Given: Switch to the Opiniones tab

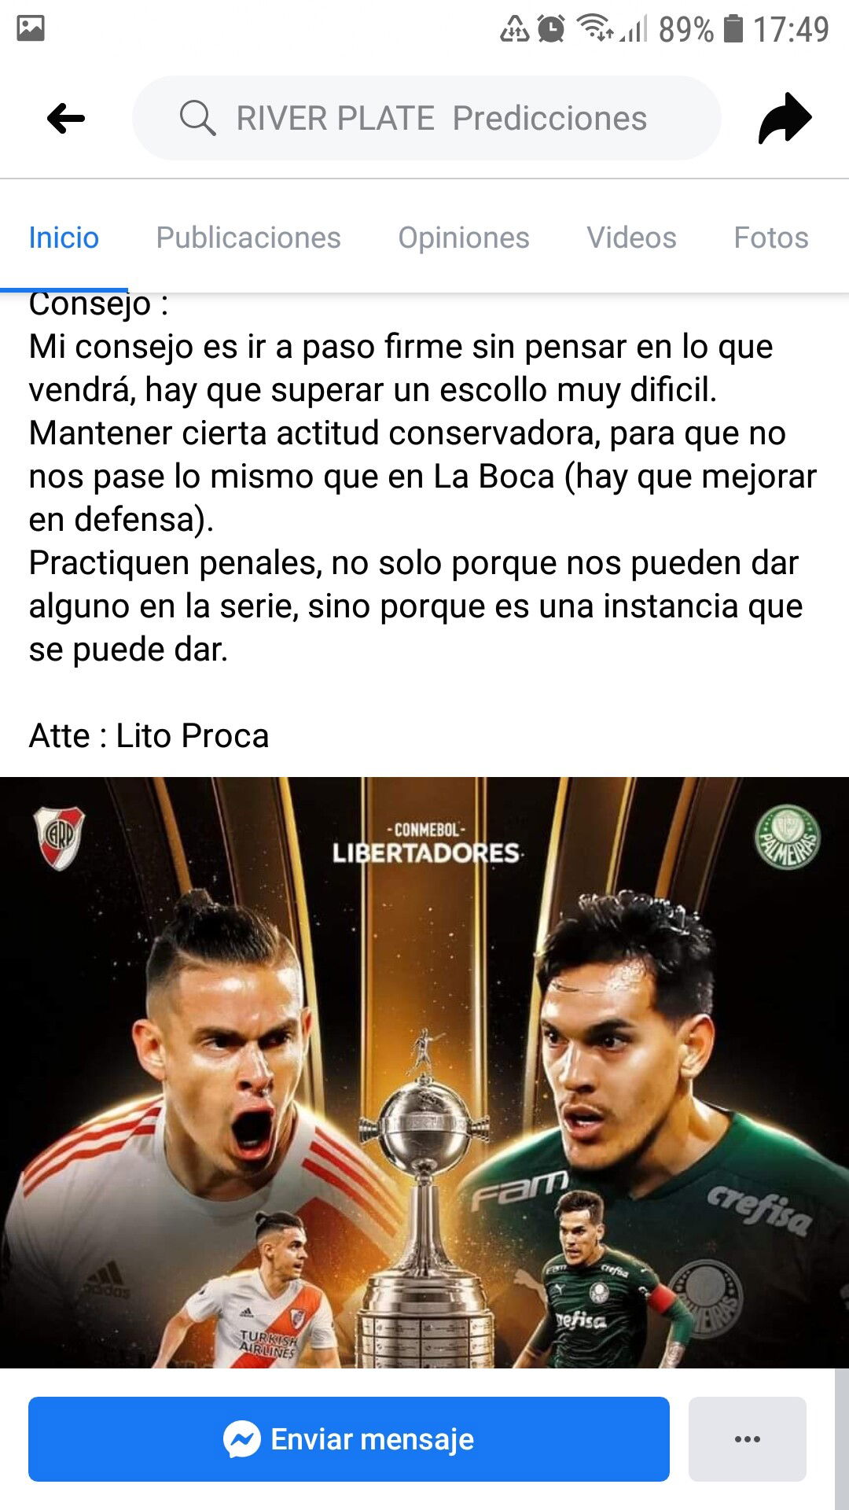Looking at the screenshot, I should (464, 238).
